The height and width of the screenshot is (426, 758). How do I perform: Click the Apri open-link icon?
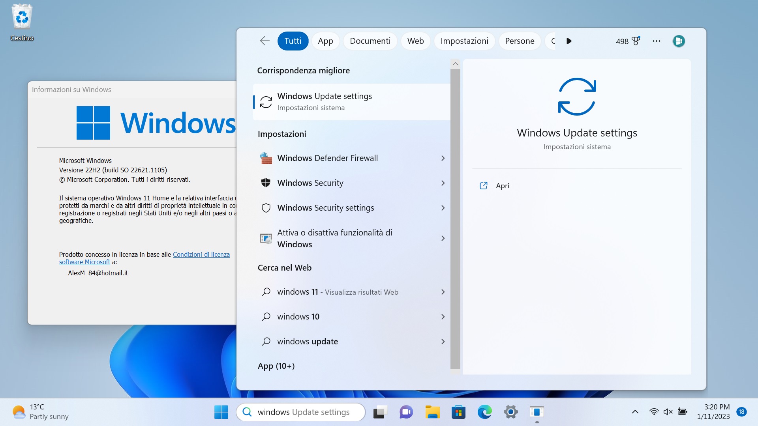click(x=483, y=186)
